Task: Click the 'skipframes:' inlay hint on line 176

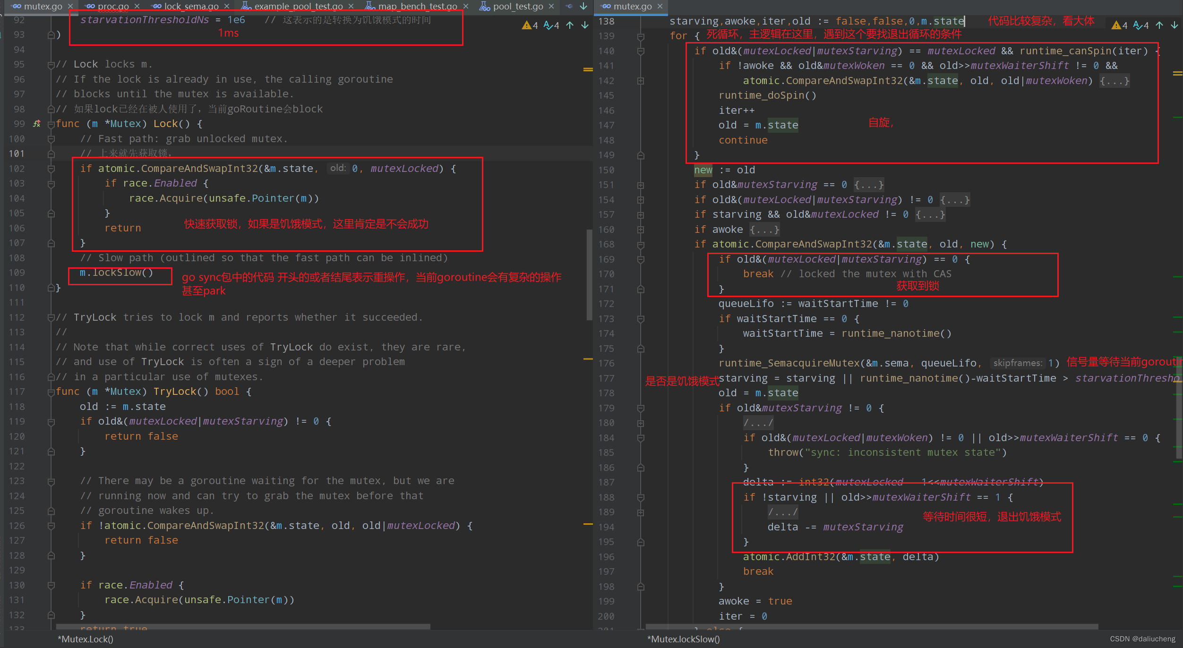Action: 1017,363
